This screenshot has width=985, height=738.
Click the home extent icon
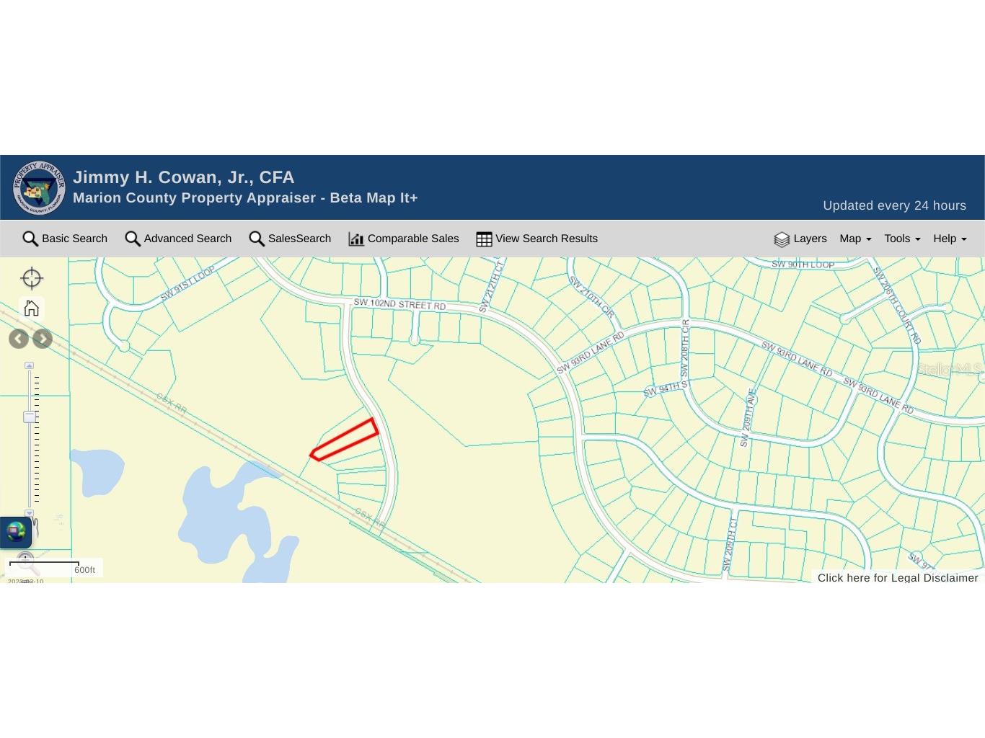coord(32,308)
